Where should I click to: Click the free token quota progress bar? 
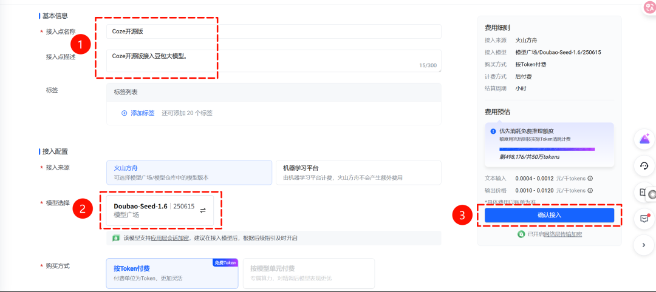[547, 149]
